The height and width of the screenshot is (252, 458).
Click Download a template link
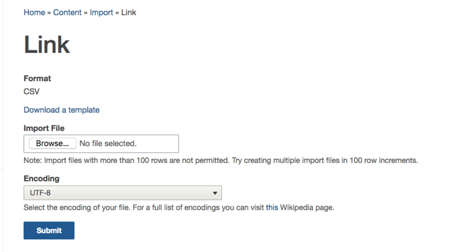pyautogui.click(x=62, y=110)
